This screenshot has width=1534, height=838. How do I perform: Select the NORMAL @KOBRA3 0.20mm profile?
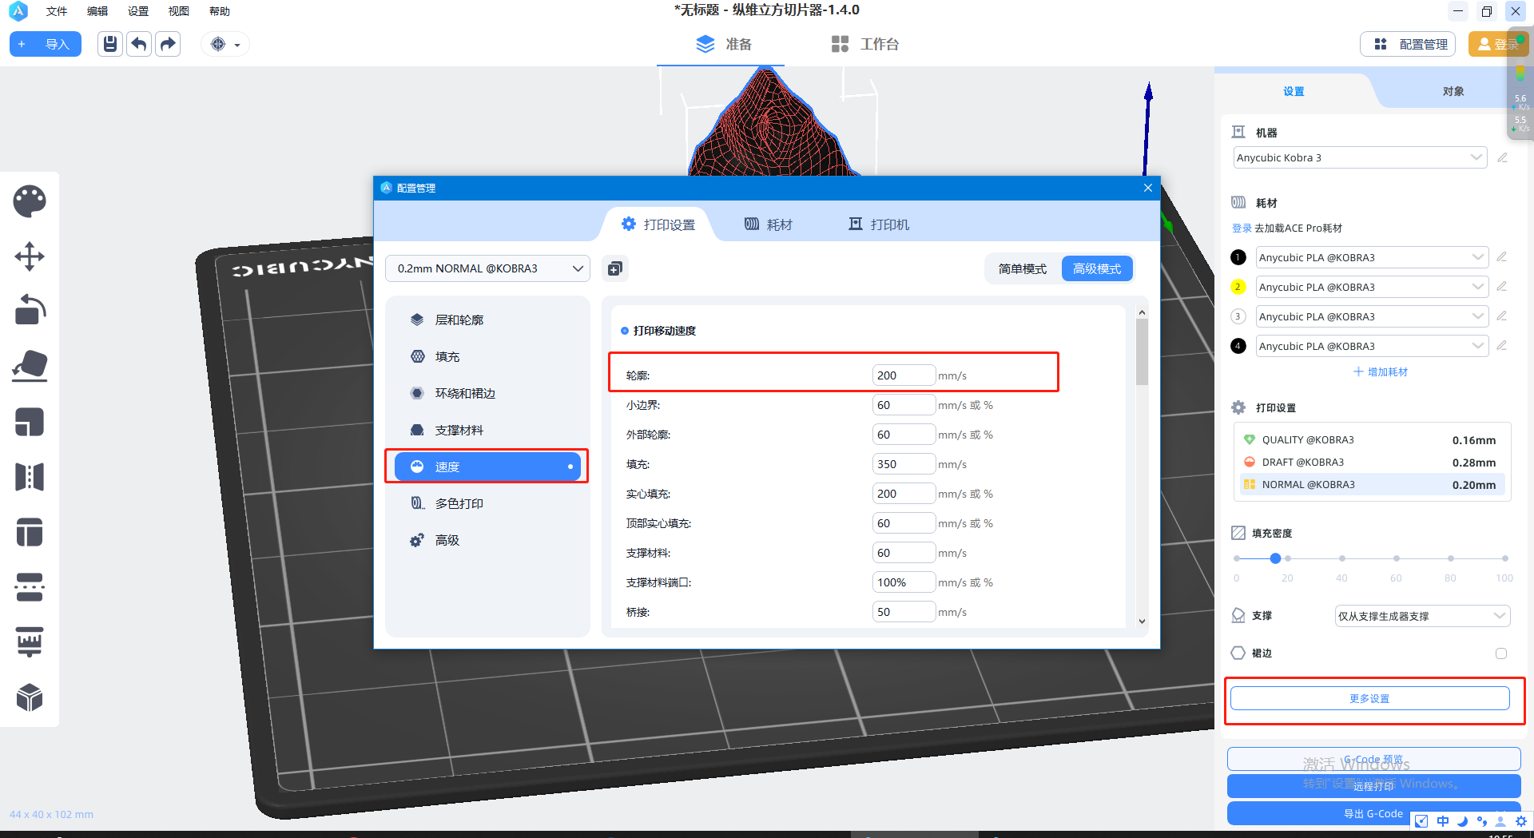coord(1371,485)
